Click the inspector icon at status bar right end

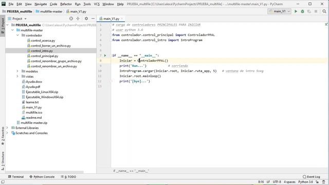[324, 182]
